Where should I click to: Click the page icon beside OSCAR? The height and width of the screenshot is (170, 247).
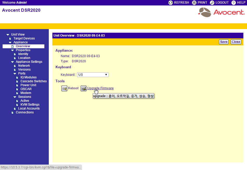(x=17, y=89)
